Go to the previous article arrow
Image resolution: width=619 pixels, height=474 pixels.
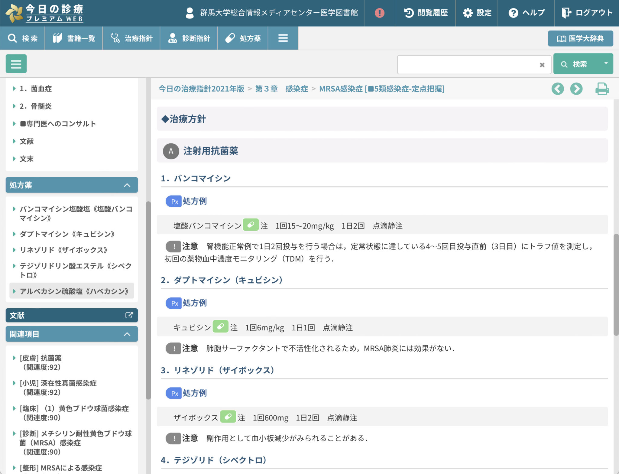click(x=557, y=89)
